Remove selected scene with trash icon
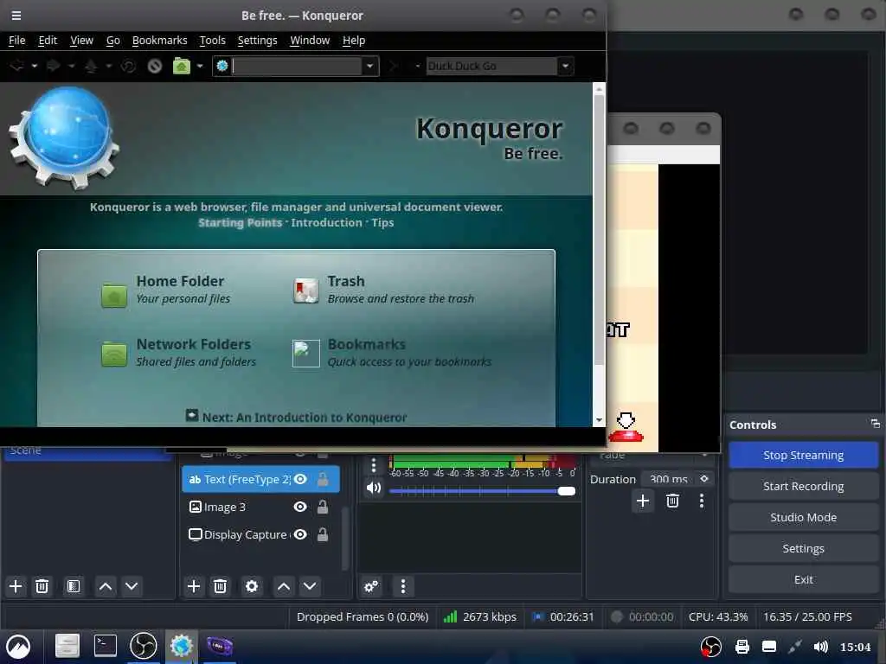The height and width of the screenshot is (664, 886). click(x=42, y=587)
